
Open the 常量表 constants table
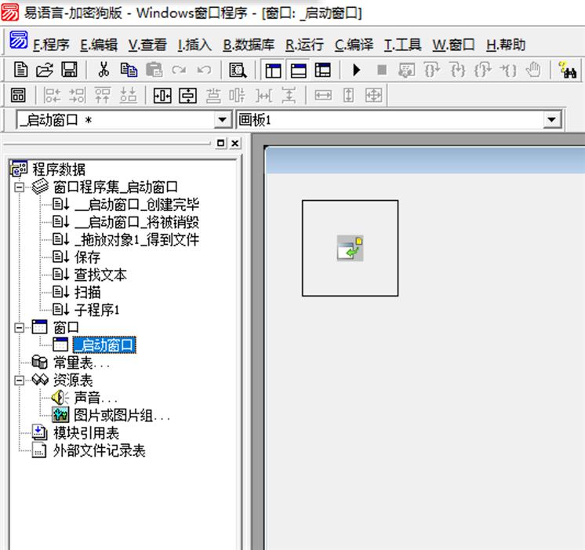82,362
